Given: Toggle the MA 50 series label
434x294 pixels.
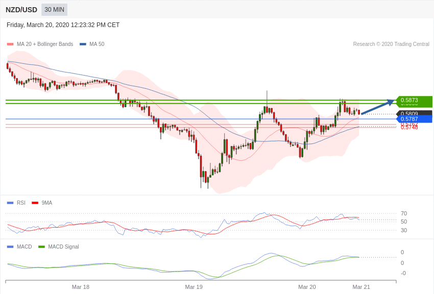Looking at the screenshot, I should point(97,44).
